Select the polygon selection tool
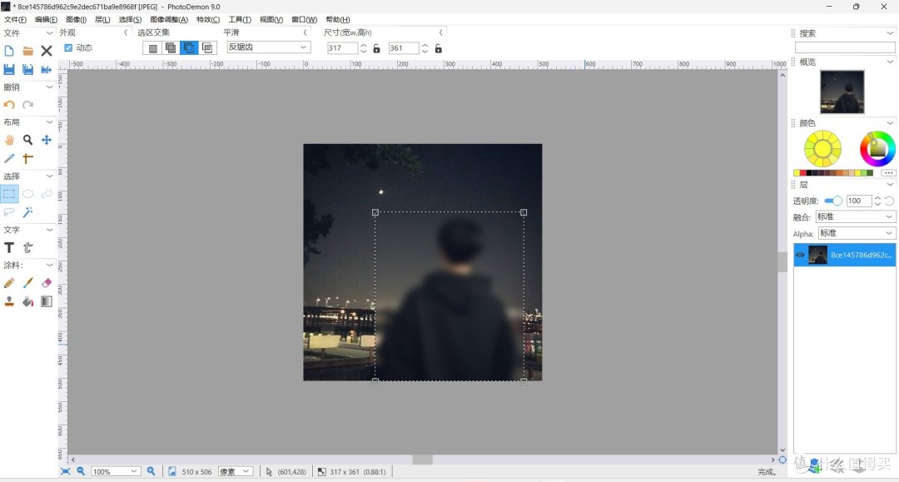 47,194
